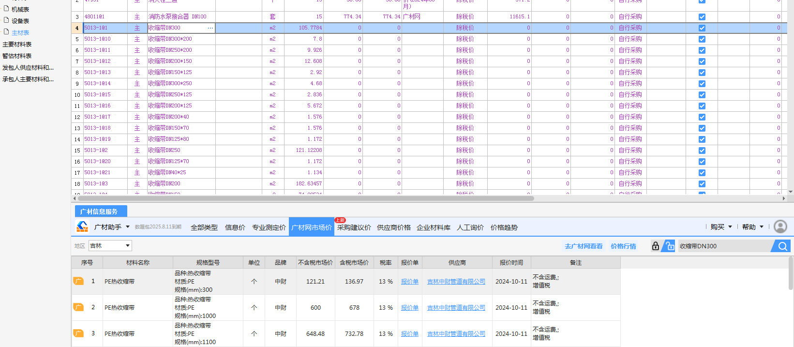
Task: Select 发包人供应材料和... in left list
Action: 28,67
